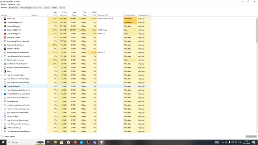Open Windows Start menu button

pos(3,142)
